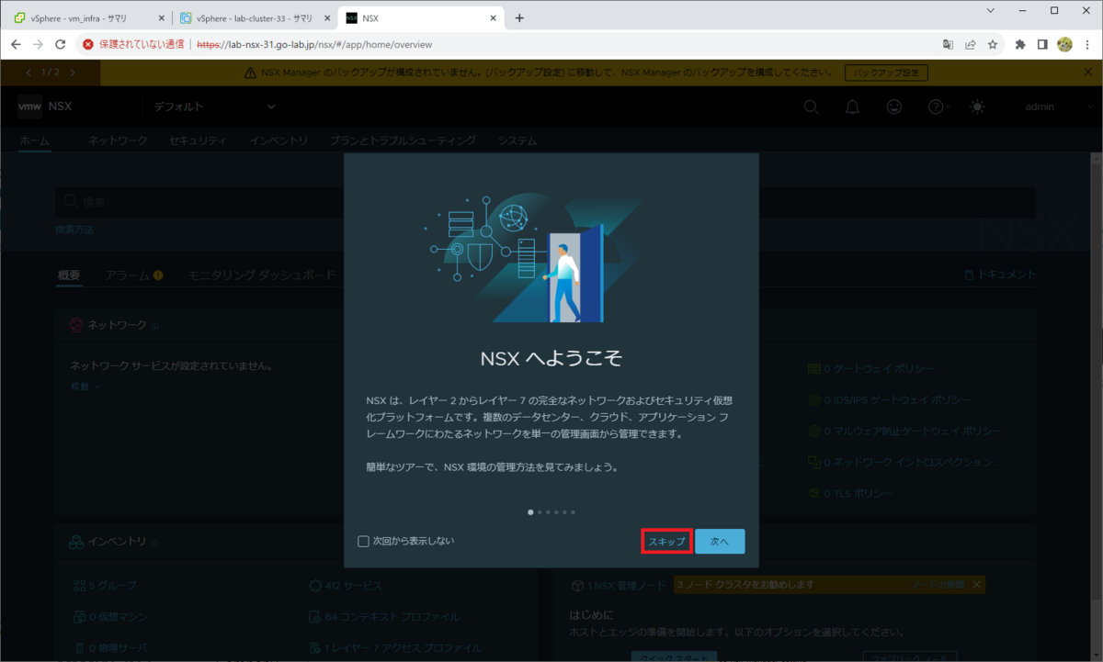Expand the 移動 dropdown under network

click(x=85, y=387)
